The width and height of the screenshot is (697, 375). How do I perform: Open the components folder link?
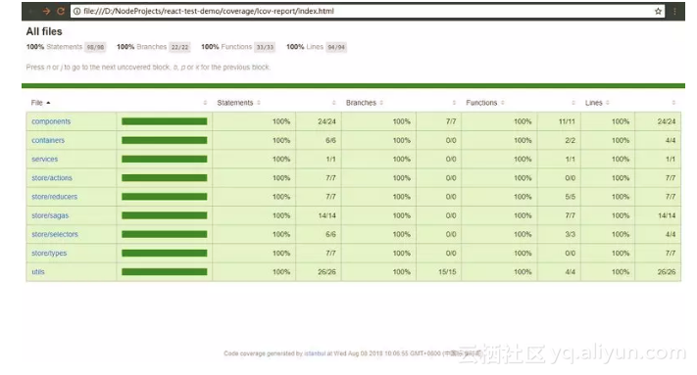click(x=51, y=121)
